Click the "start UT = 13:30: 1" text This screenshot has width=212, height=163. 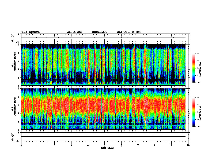click(129, 32)
